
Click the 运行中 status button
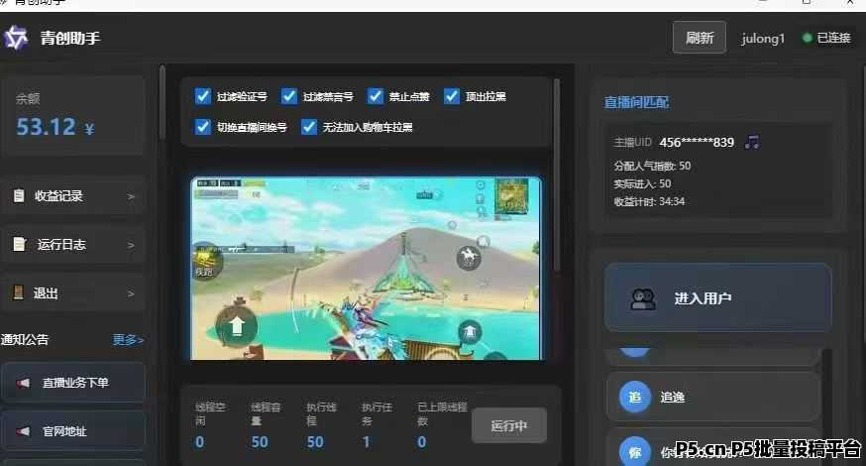tap(509, 426)
